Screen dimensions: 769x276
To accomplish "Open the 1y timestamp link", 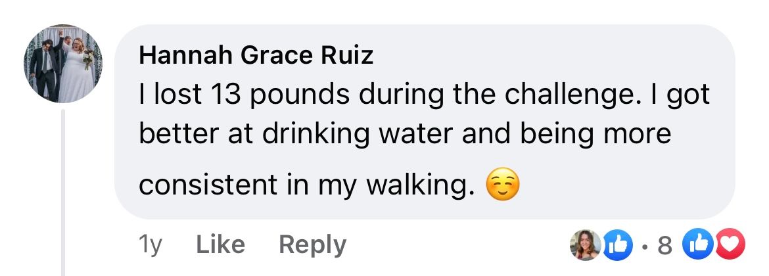I will point(150,244).
